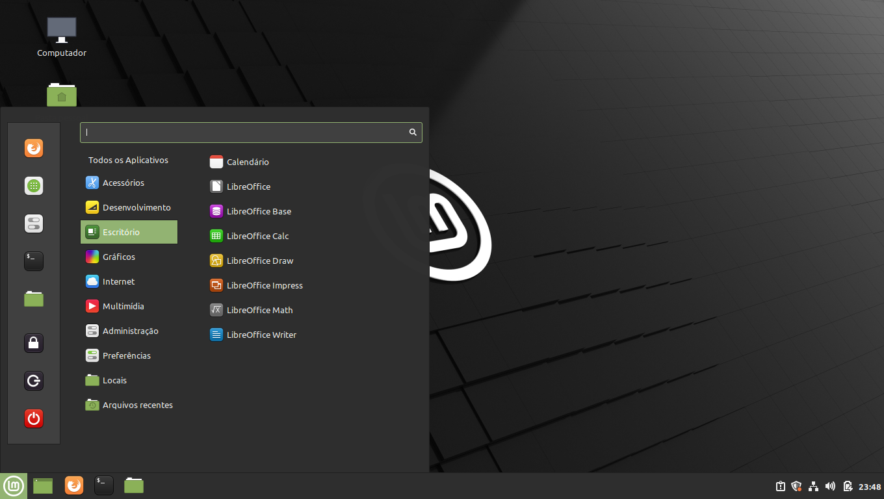Lock the screen using padlock icon
Viewport: 884px width, 499px height.
pos(34,343)
